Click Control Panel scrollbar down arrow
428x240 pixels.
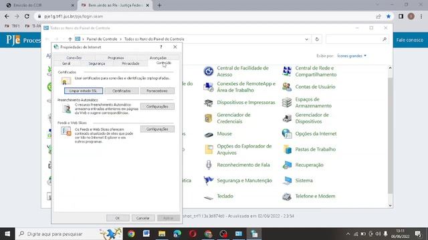click(x=390, y=205)
